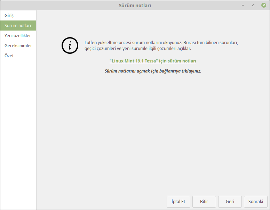Go to Yeni özellikler in sidebar

(18, 35)
